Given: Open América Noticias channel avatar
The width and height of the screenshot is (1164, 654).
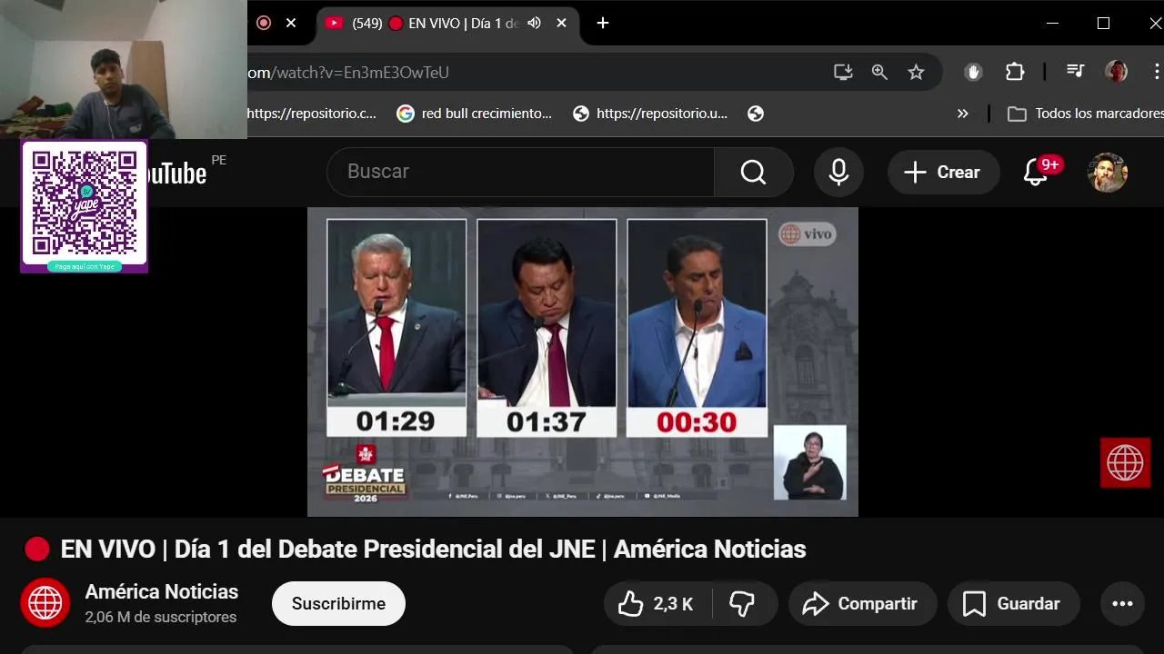Looking at the screenshot, I should tap(45, 603).
